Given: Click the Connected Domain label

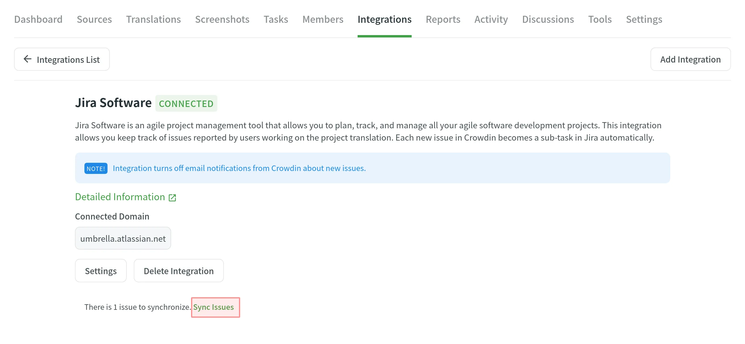Looking at the screenshot, I should pyautogui.click(x=112, y=217).
